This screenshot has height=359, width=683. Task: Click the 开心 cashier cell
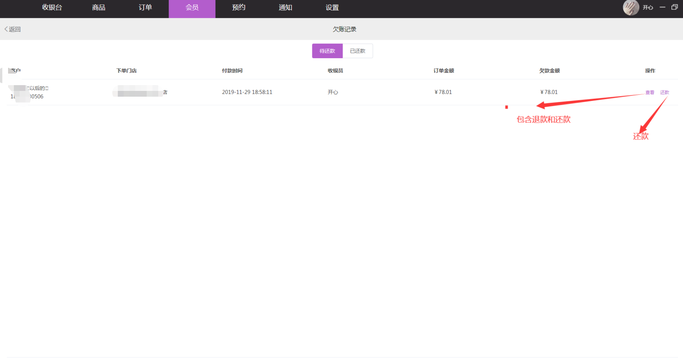click(333, 92)
